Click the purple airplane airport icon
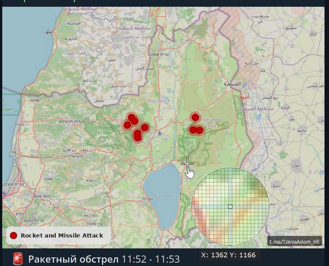 click(x=159, y=133)
